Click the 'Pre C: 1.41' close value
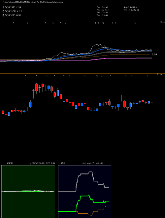This screenshot has width=165, height=218. [x=103, y=15]
